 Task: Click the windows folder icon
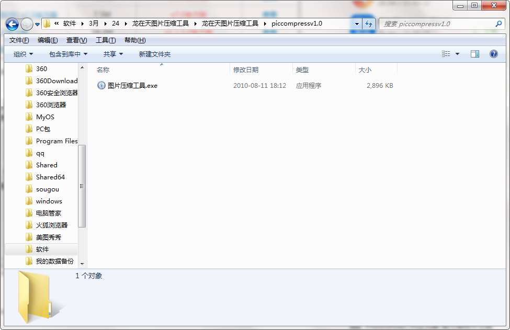tap(29, 201)
